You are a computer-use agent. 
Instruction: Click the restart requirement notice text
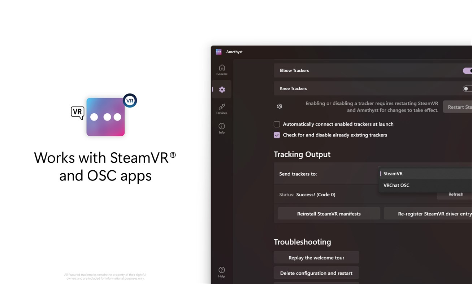[x=372, y=107]
